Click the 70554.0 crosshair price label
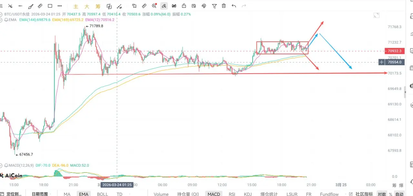 coord(394,62)
